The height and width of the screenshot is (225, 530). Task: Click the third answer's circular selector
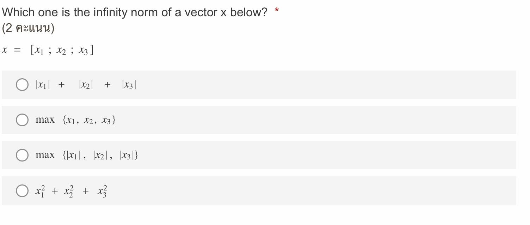22,155
